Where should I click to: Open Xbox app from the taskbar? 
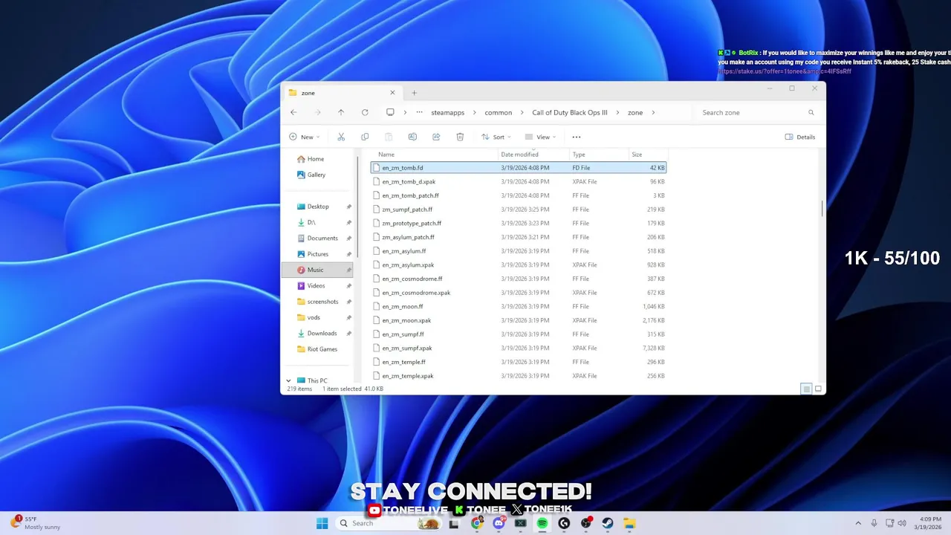point(520,523)
